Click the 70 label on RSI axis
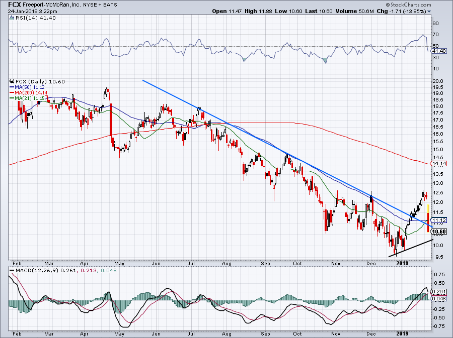This screenshot has width=453, height=338. click(x=435, y=35)
